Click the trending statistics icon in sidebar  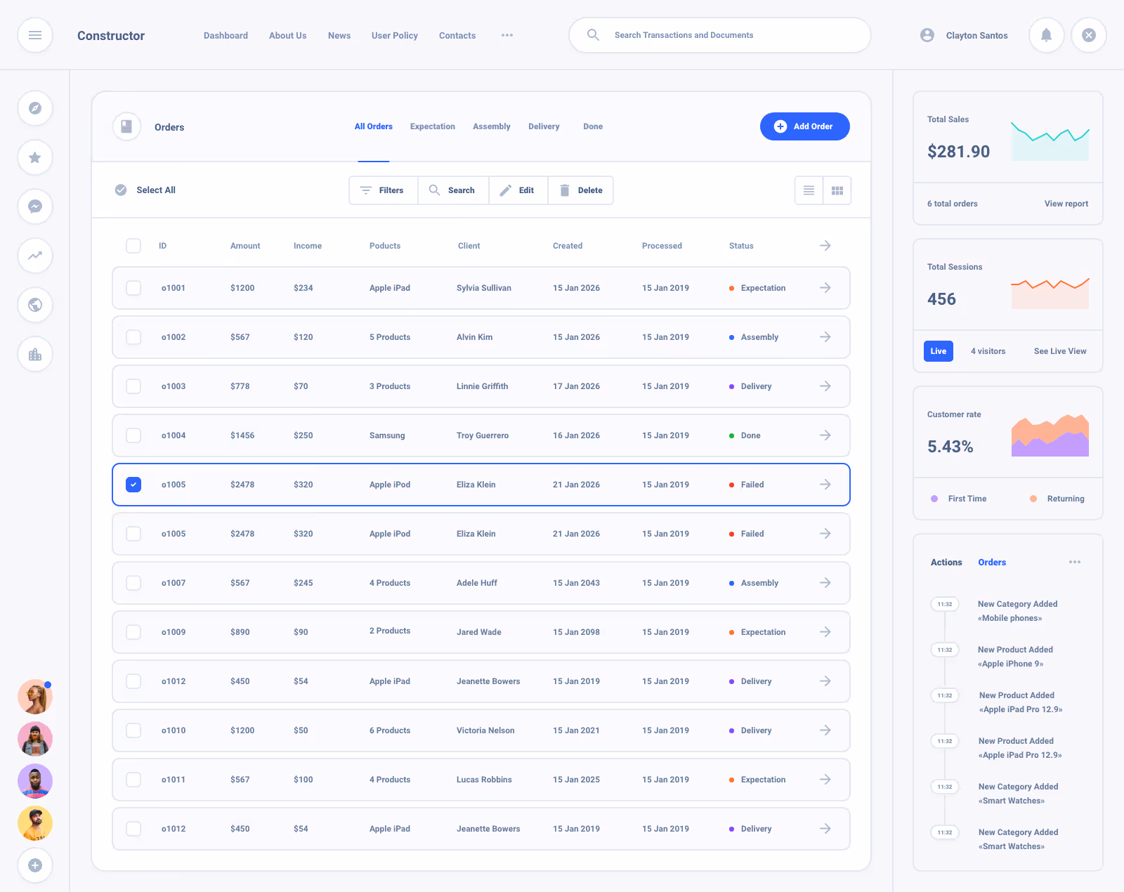click(x=34, y=256)
